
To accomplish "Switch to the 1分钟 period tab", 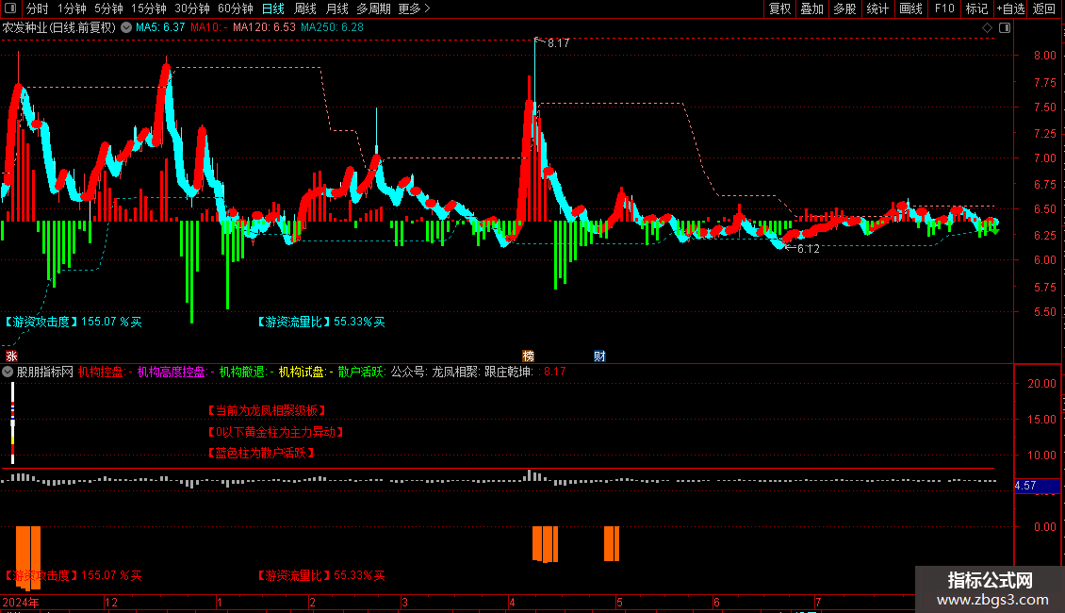I will 72,8.
